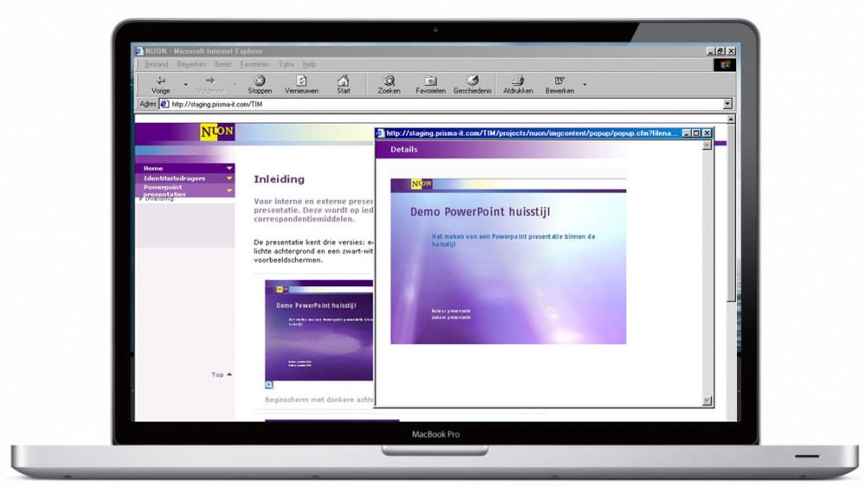The width and height of the screenshot is (865, 487).
Task: Open dropdown arrow next to Volgende
Action: tap(235, 85)
